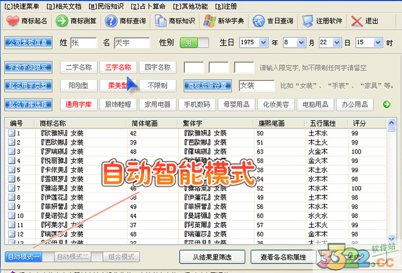
Task: Expand the birth hour 15 dropdown
Action: pyautogui.click(x=378, y=43)
